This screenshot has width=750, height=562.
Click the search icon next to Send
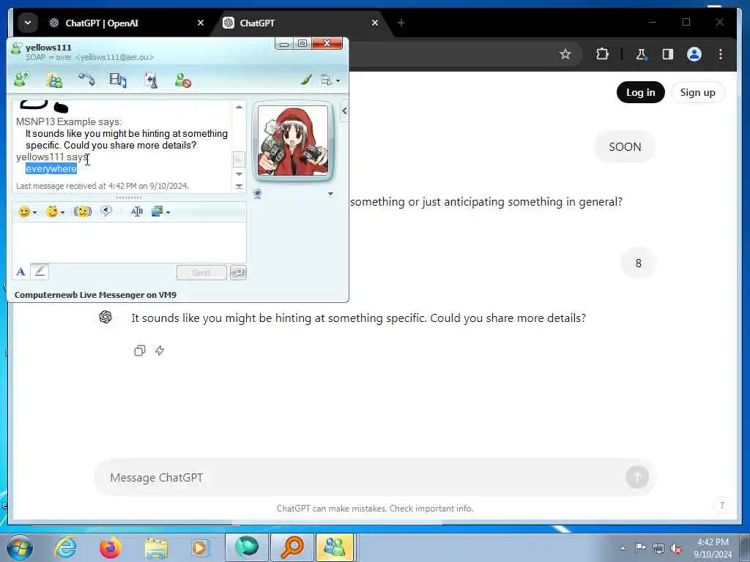[x=238, y=272]
